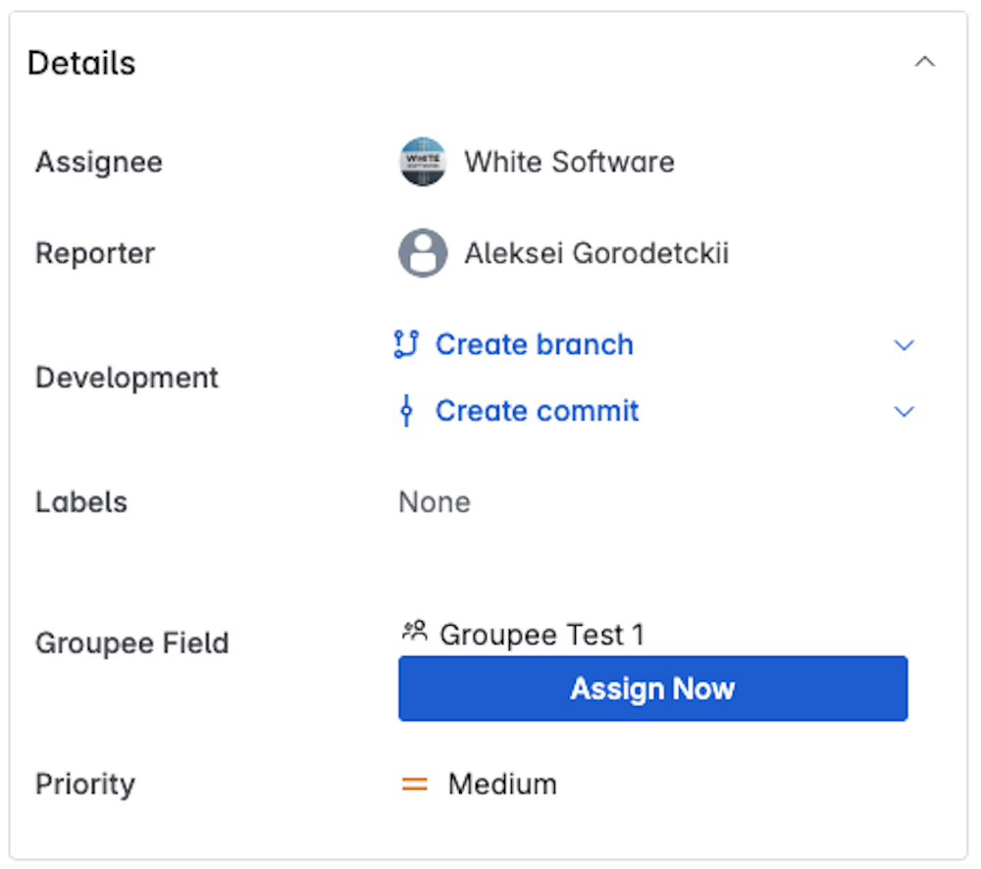
Task: Expand the Create commit dropdown
Action: 904,410
